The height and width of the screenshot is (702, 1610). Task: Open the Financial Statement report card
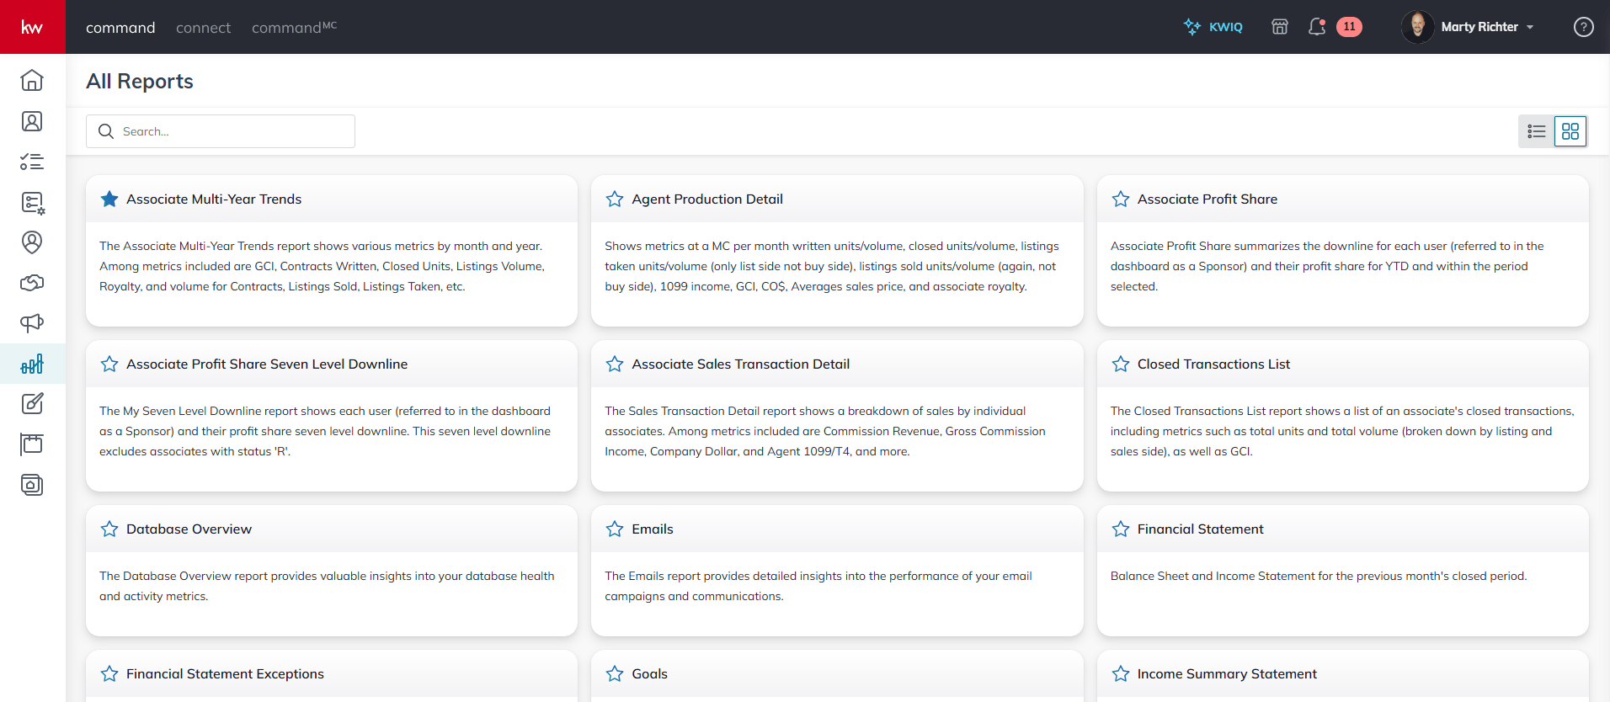1200,529
